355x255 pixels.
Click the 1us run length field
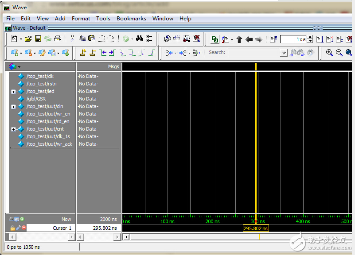coord(294,39)
